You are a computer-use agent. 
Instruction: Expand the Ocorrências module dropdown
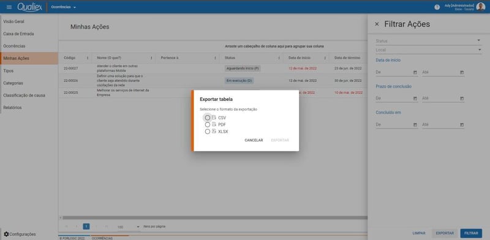64,7
